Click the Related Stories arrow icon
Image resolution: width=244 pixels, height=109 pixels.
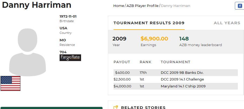click(116, 107)
